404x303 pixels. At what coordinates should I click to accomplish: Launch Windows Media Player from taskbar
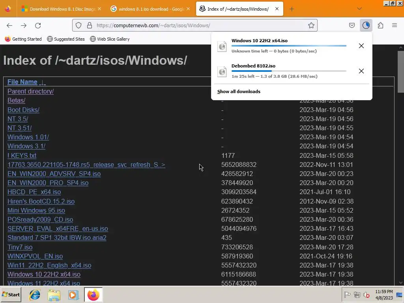click(73, 295)
